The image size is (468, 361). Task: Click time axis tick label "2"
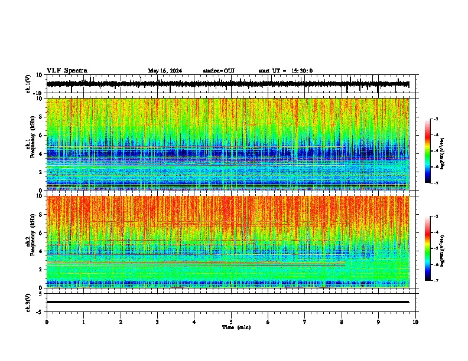121,322
